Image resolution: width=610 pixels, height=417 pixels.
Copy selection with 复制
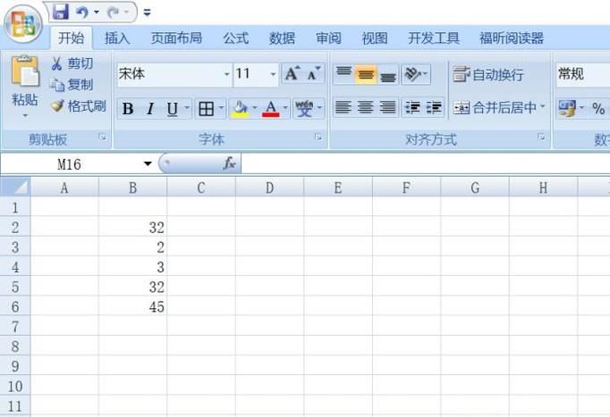[72, 85]
